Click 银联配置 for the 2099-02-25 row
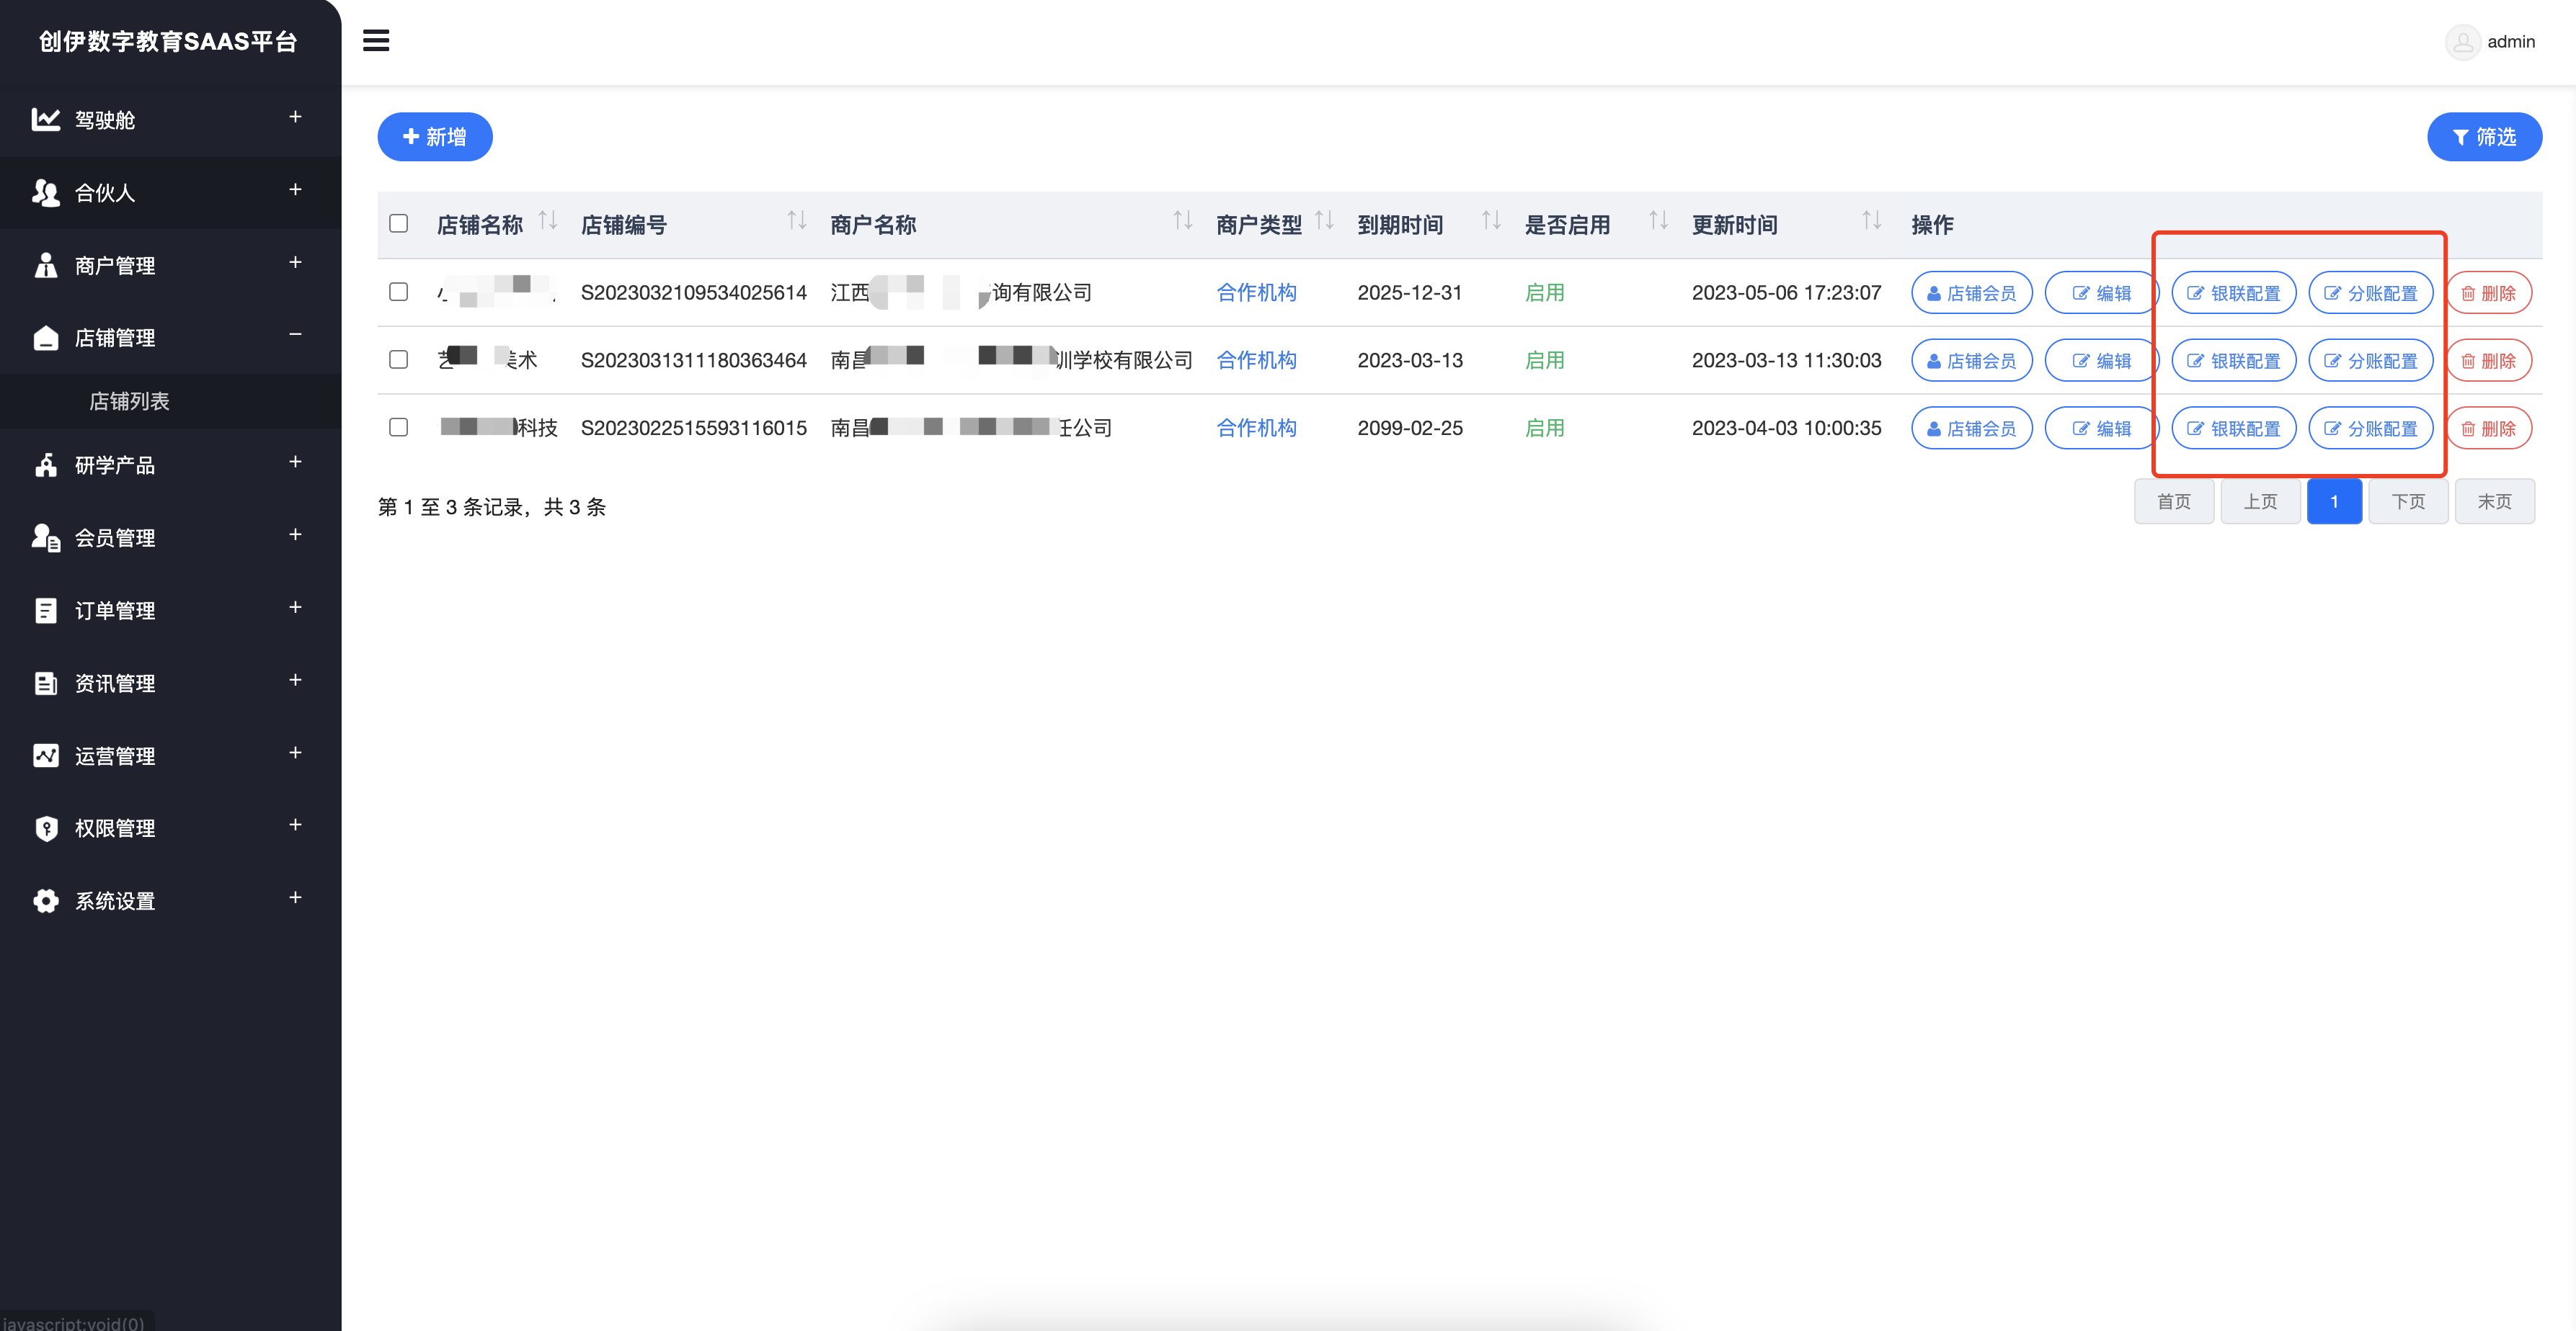2576x1331 pixels. (2233, 429)
